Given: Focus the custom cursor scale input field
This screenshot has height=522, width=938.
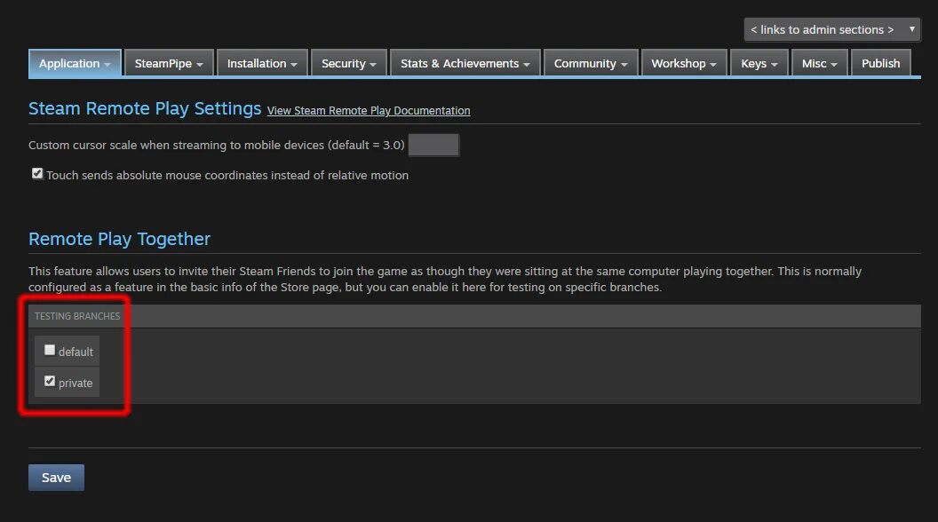Looking at the screenshot, I should 433,146.
